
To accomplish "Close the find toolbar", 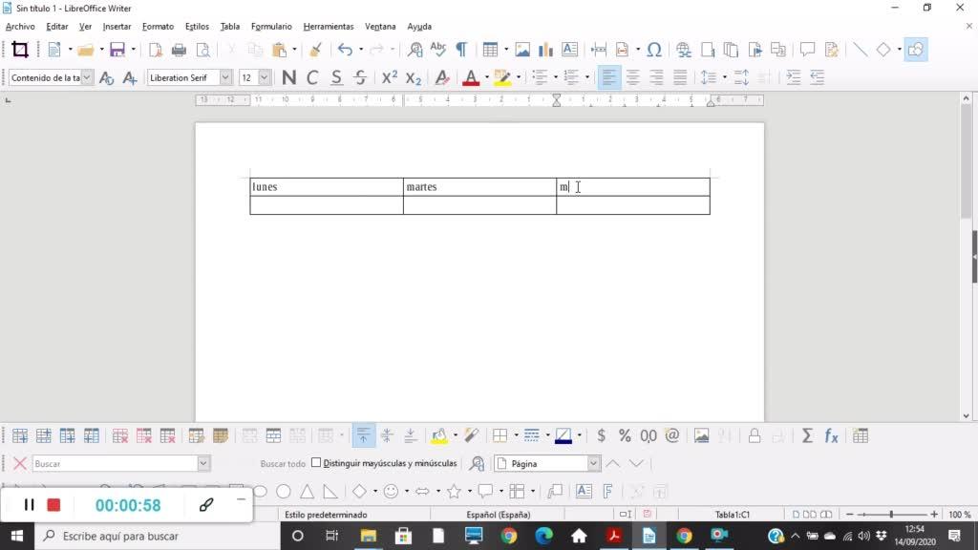I will coord(19,463).
